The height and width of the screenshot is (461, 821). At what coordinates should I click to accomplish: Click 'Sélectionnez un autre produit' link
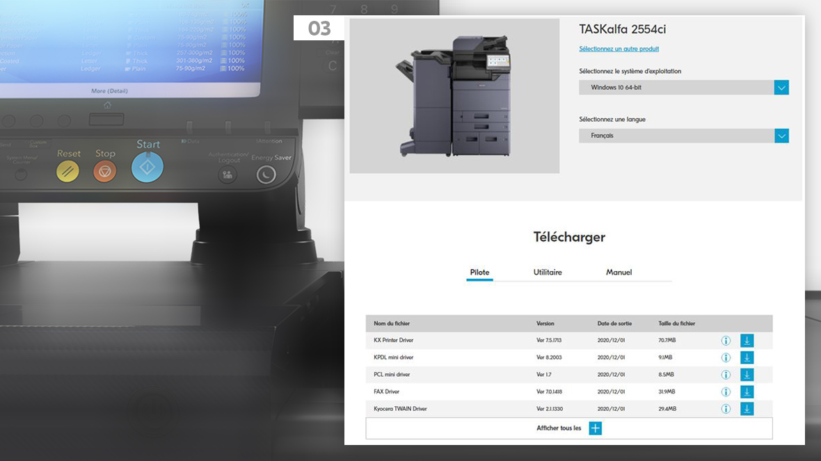(619, 49)
